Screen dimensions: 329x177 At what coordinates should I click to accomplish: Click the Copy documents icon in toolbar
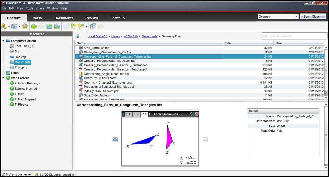(x=93, y=26)
